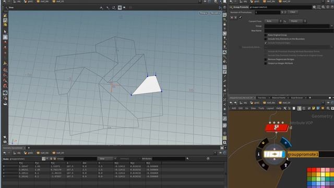Open the Tools menu in network editor
Viewport: 334px width, 188px height.
[x=261, y=108]
